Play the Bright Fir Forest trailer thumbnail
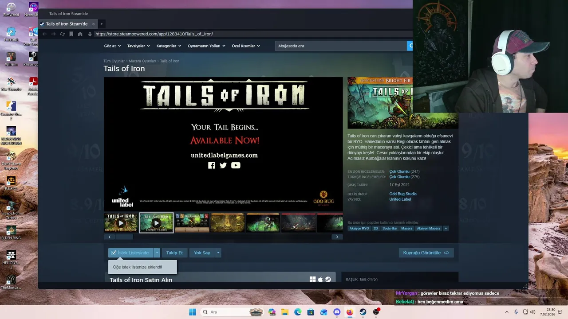This screenshot has width=568, height=319. (x=121, y=223)
